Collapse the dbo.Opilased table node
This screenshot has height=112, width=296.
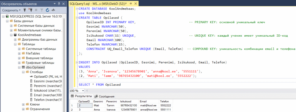point(19,67)
